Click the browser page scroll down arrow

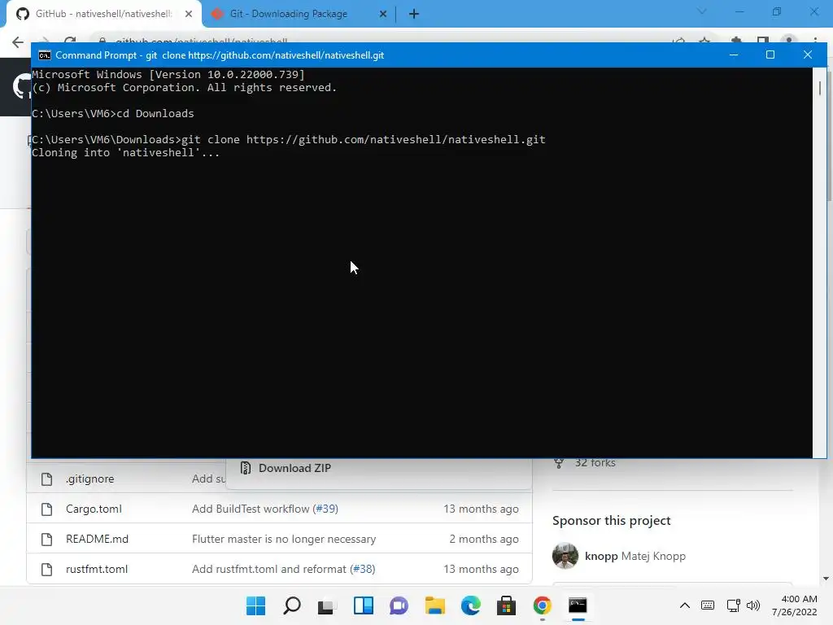(826, 579)
